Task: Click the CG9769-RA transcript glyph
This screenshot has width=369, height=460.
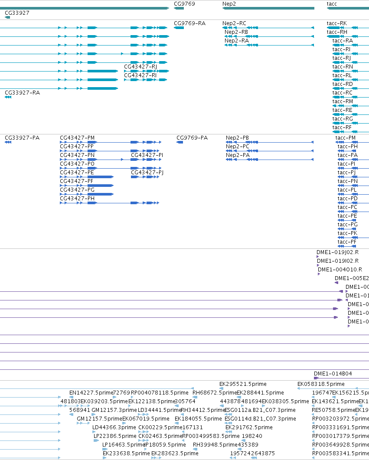Action: 179,28
